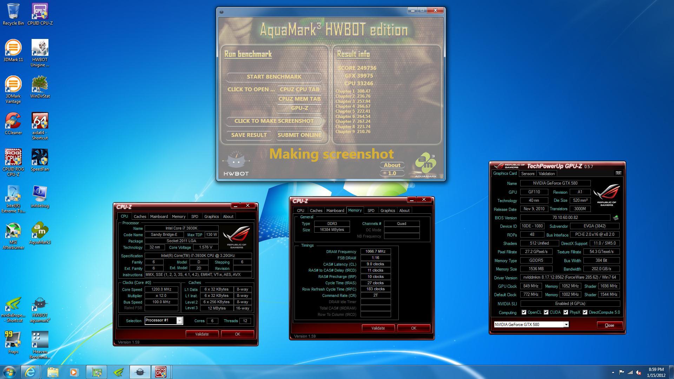Click About button in AquaMark
674x379 pixels.
tap(392, 165)
